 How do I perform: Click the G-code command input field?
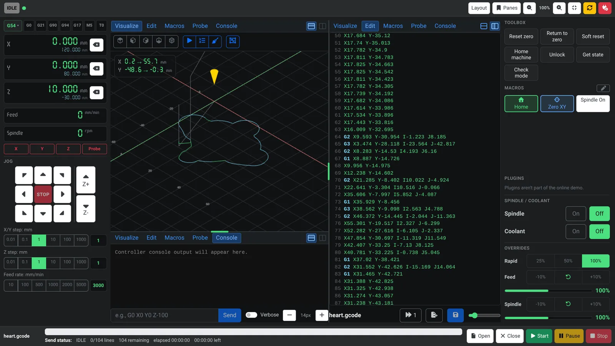pos(165,315)
